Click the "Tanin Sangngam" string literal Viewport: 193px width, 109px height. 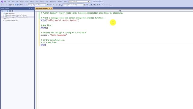(58, 35)
